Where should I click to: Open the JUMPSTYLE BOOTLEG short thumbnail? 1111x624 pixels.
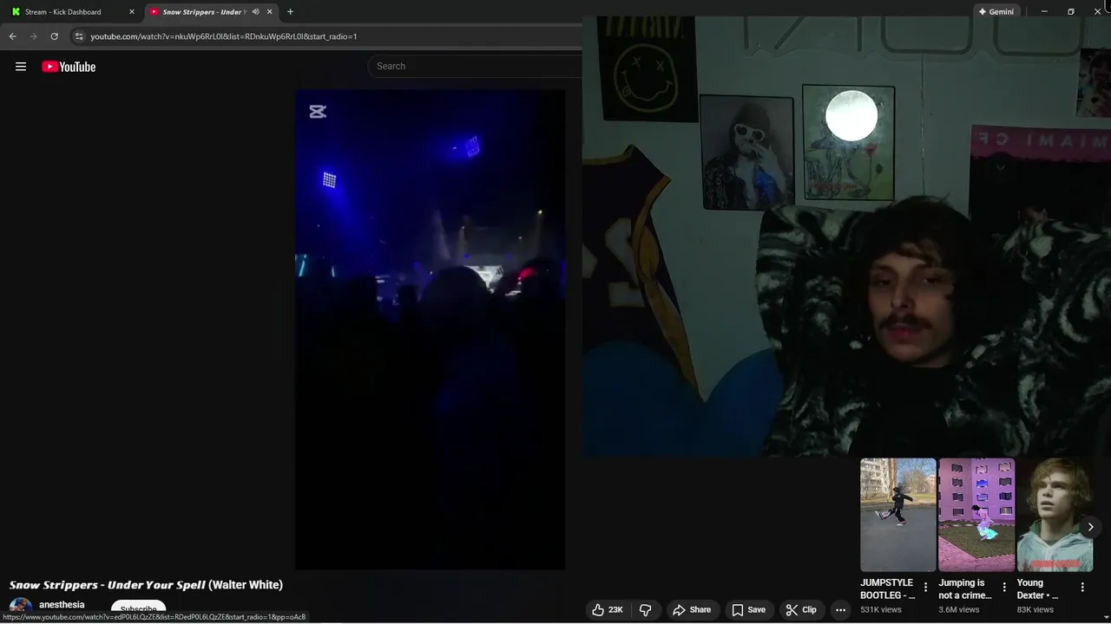(x=898, y=515)
